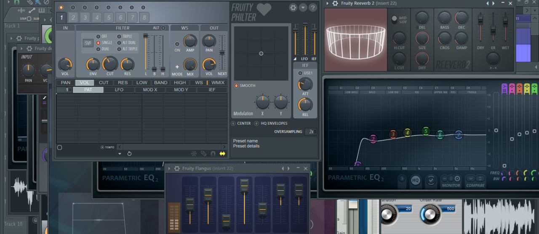
Task: Click the magnet snap icon in Philter sequencer
Action: click(x=213, y=154)
